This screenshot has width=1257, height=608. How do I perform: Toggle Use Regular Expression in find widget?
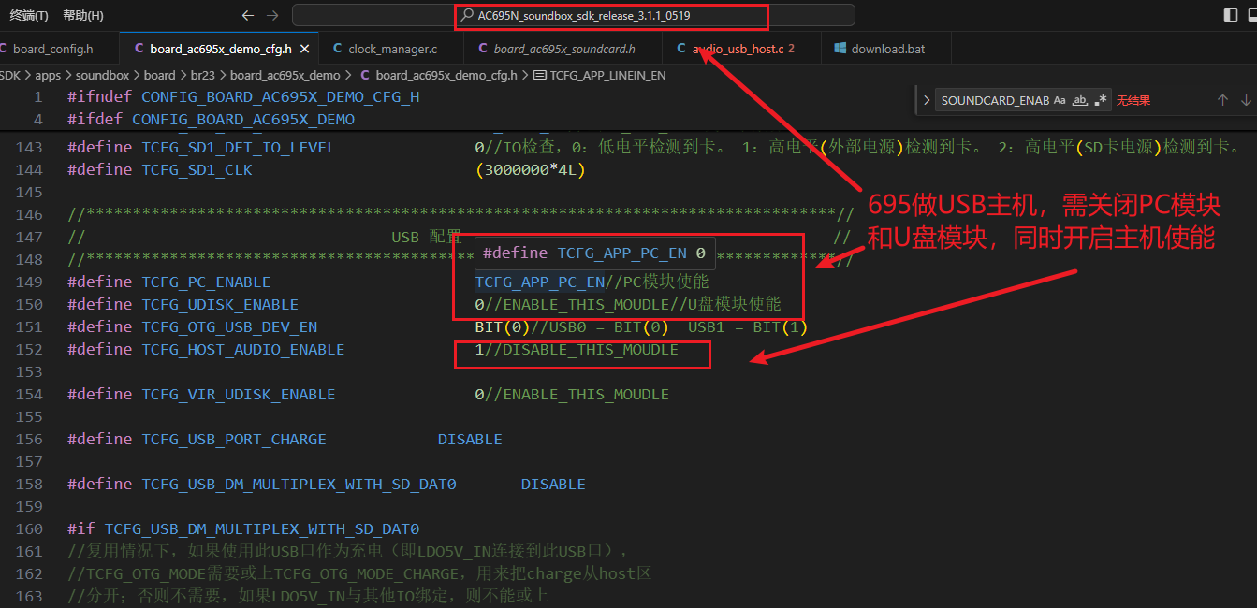(1101, 100)
